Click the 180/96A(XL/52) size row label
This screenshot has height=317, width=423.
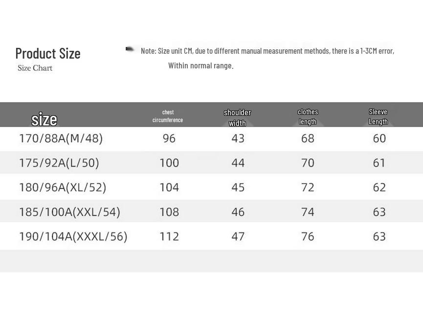pos(63,188)
